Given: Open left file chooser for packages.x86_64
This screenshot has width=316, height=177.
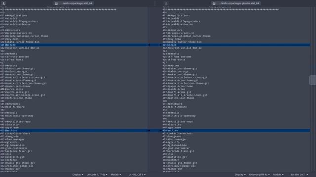Looking at the screenshot, I should (x=74, y=3).
